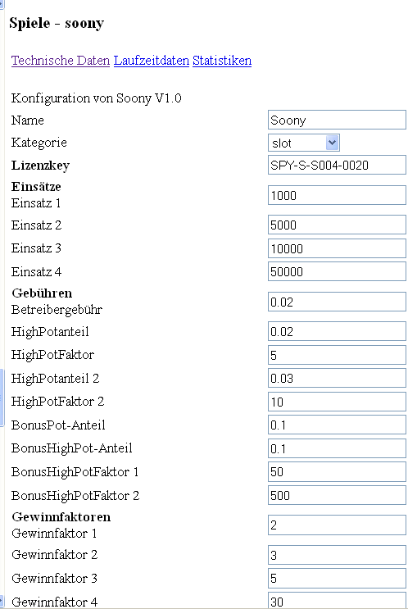
Task: Focus the Einsatz 1 field
Action: click(337, 195)
